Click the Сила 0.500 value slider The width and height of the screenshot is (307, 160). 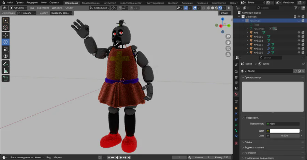coord(284,136)
